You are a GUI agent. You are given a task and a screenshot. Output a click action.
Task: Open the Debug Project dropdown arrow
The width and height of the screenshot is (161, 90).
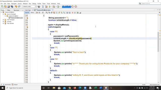point(56,7)
